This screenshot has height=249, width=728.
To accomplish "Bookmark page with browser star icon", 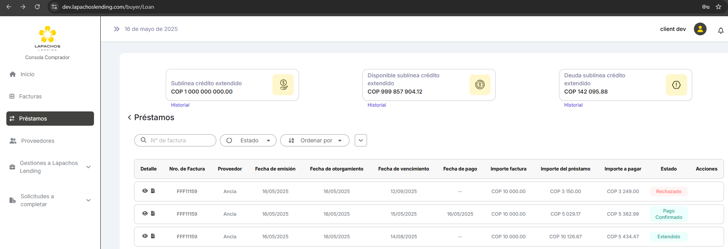I will [x=718, y=7].
